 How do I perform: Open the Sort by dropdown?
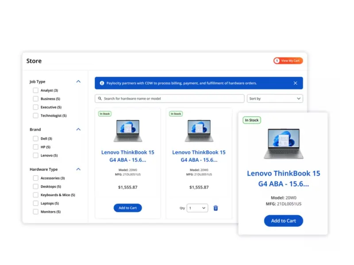point(275,98)
